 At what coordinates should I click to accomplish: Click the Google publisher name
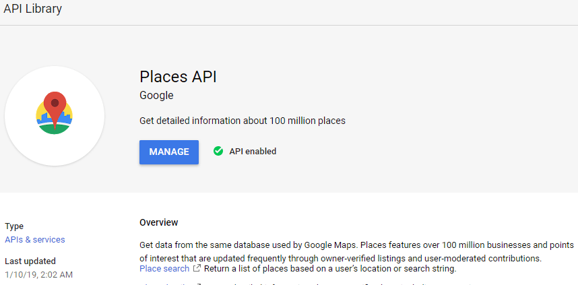[156, 96]
